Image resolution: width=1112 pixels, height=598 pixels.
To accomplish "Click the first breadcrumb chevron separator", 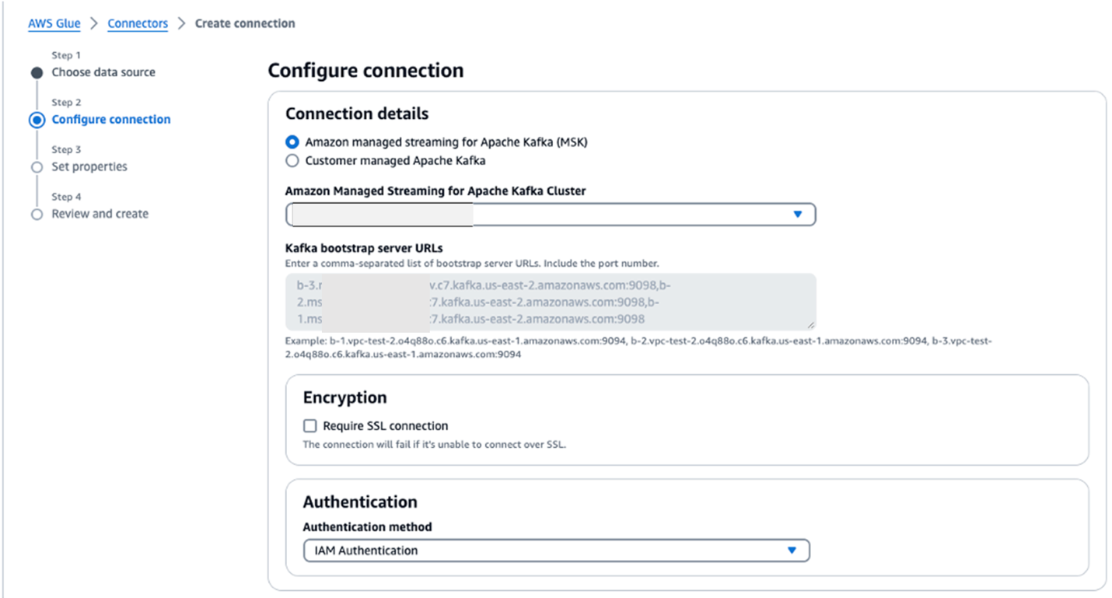I will tap(94, 23).
